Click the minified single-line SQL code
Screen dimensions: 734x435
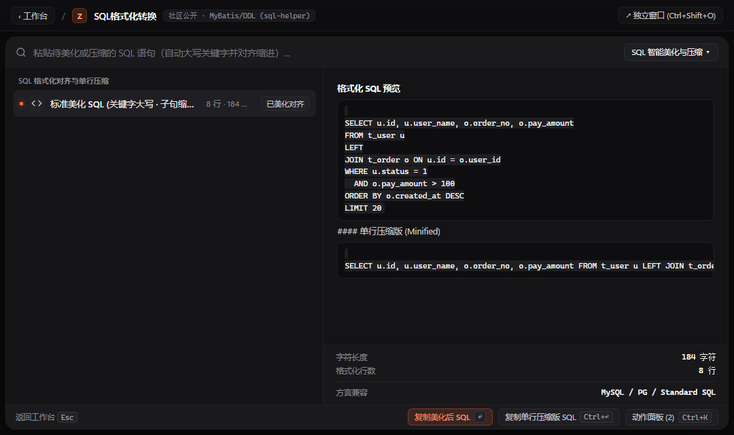pos(529,266)
